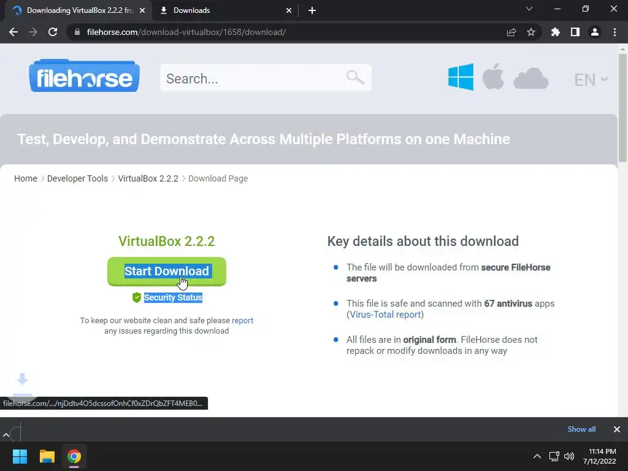Open the EN language dropdown

[591, 80]
